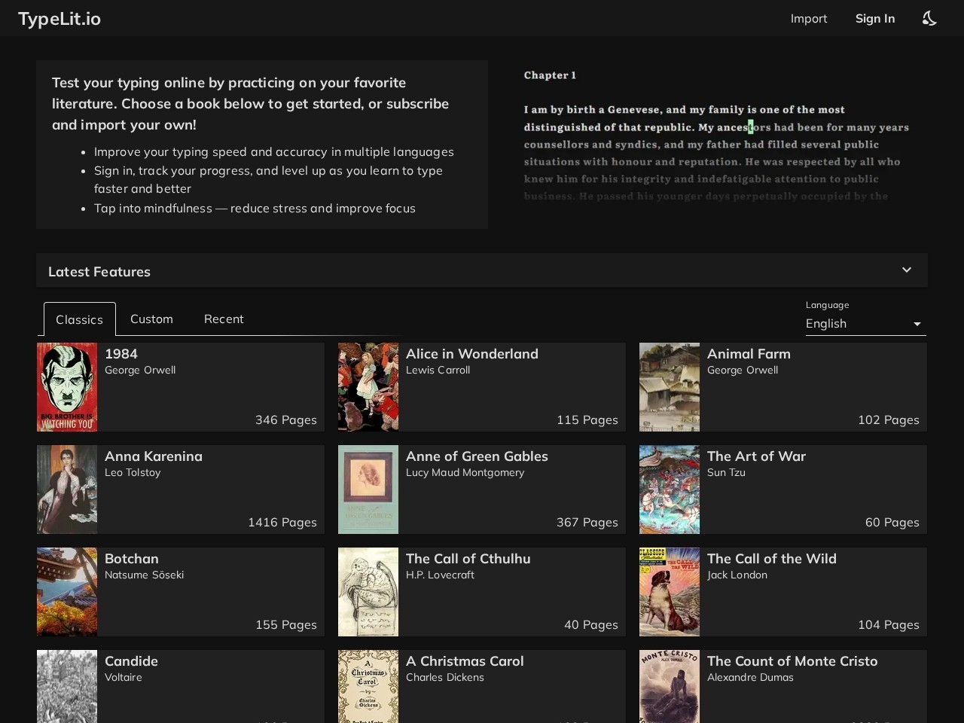Click author name Leo Tolstoy

click(x=133, y=472)
